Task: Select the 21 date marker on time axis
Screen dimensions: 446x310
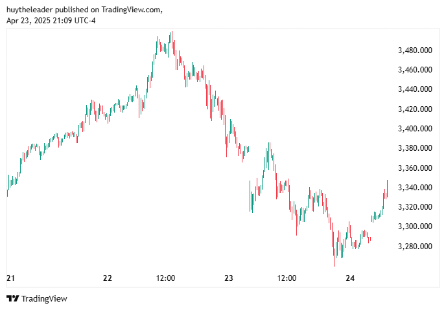Action: (10, 278)
